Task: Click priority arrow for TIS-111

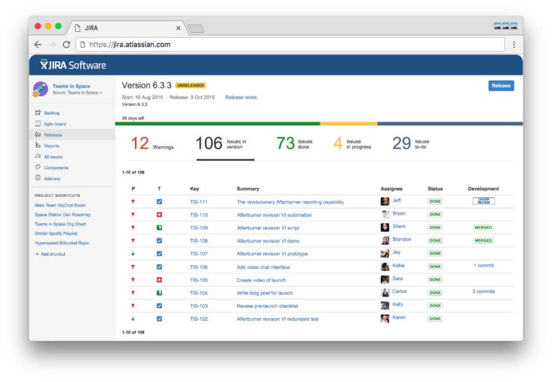Action: [x=133, y=201]
